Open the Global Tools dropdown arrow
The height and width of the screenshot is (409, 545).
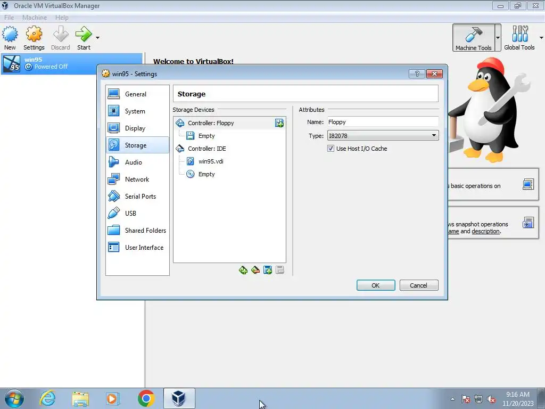coord(541,38)
